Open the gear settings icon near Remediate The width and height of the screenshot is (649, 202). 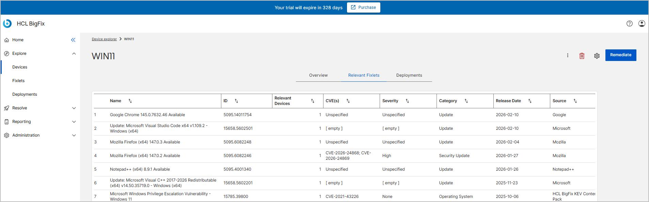tap(597, 56)
